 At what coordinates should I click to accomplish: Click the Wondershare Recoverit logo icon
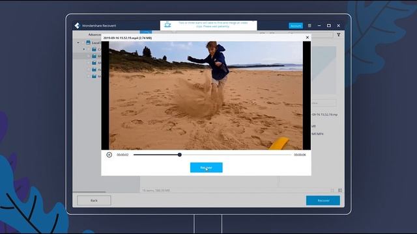click(x=77, y=25)
